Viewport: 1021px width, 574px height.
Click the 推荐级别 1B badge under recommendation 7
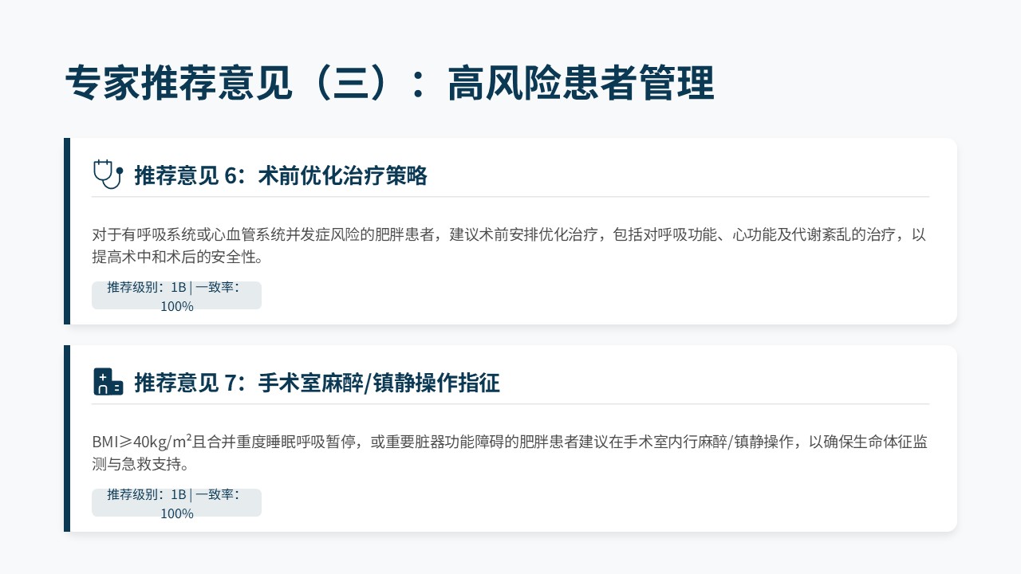point(176,503)
